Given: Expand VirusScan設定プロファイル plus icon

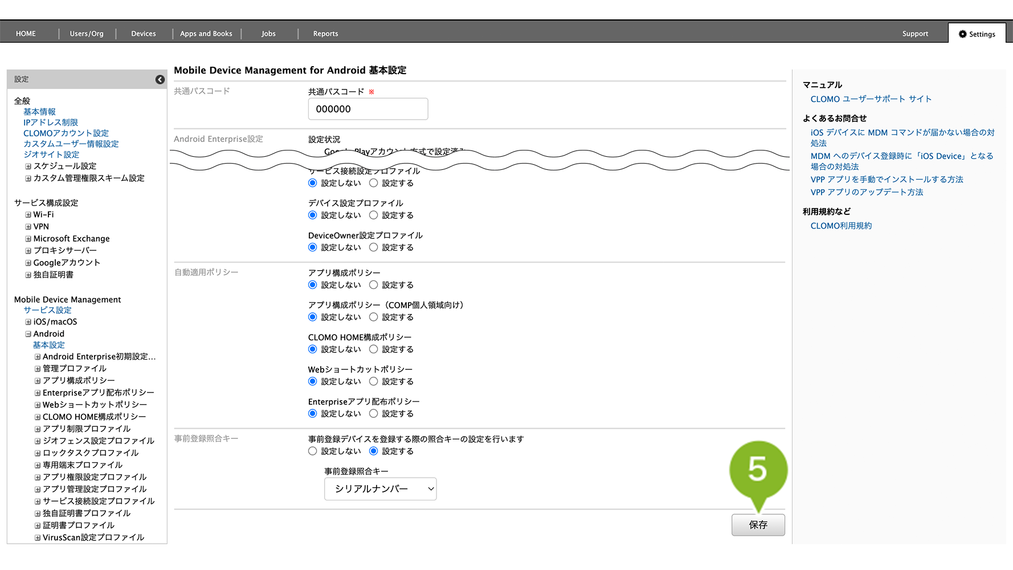Looking at the screenshot, I should pos(38,538).
